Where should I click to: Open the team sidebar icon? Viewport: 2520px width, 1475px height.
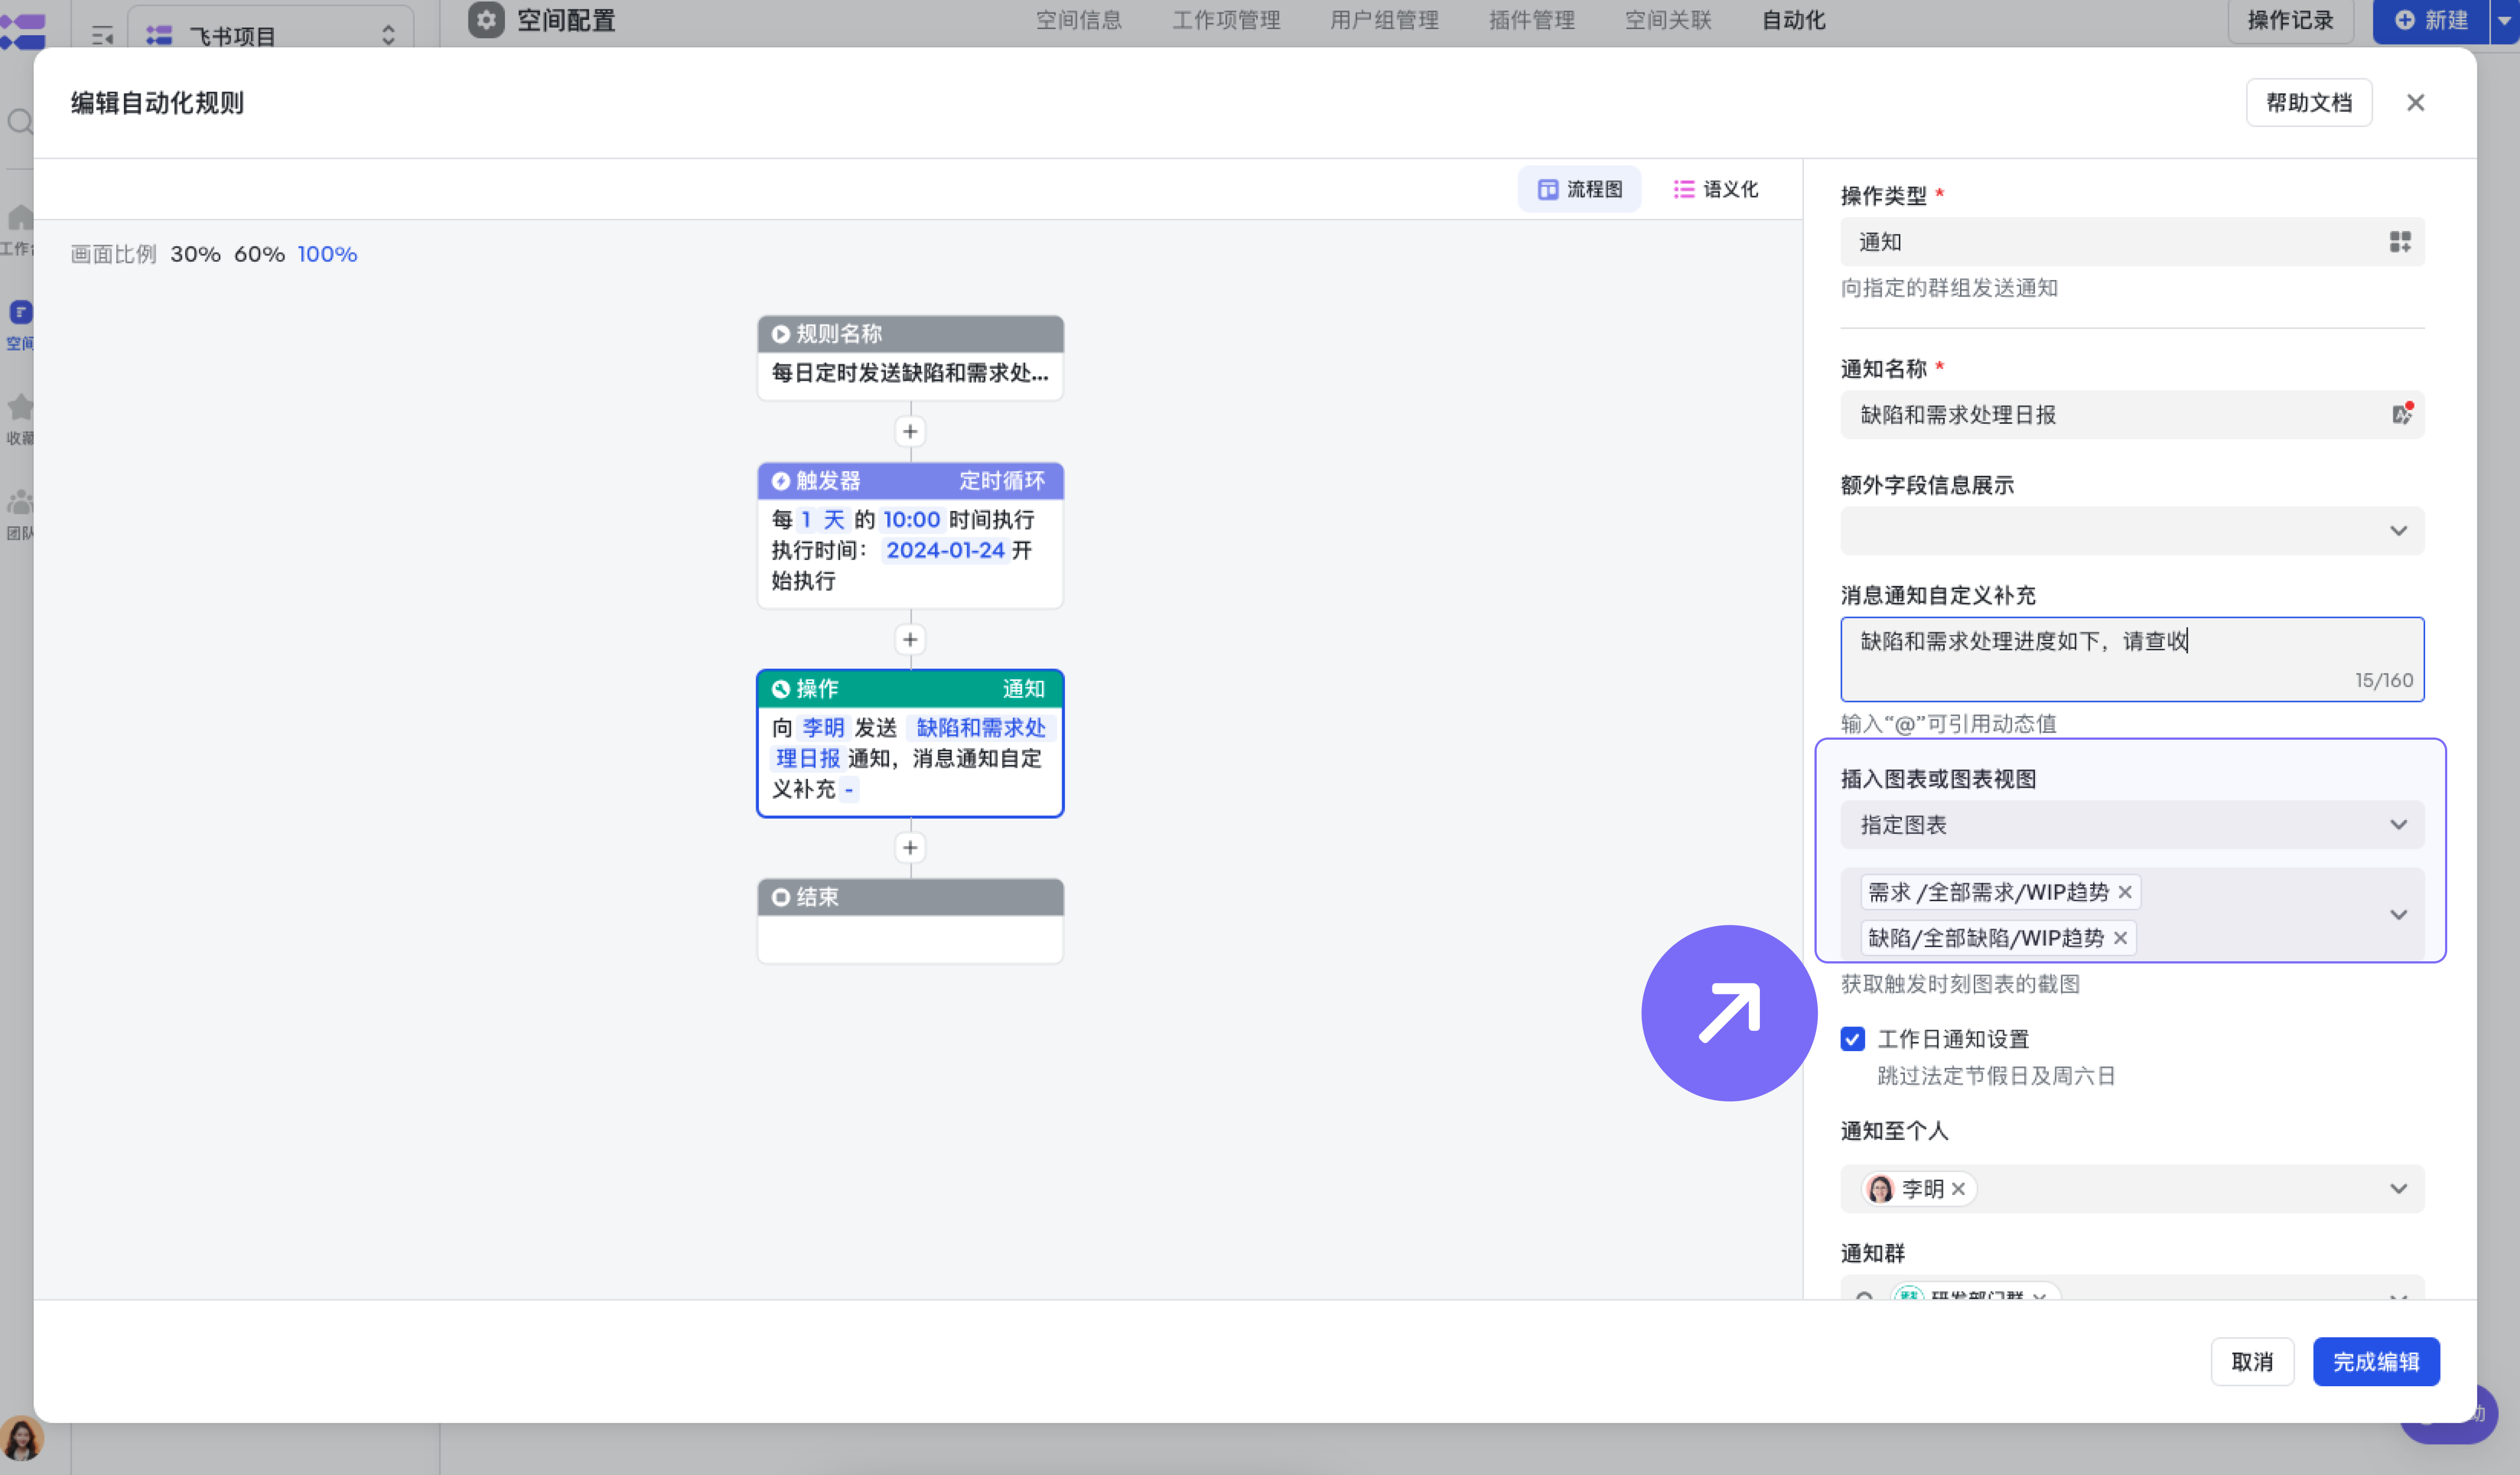(20, 502)
